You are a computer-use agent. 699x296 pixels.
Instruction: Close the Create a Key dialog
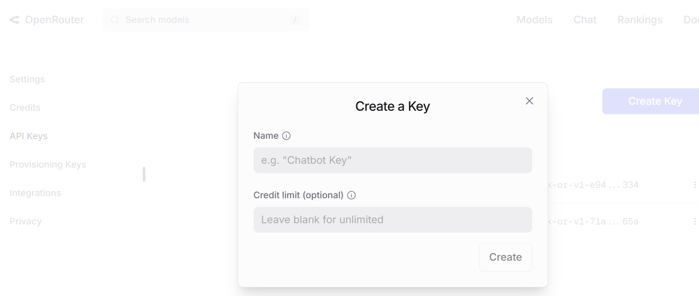coord(530,101)
